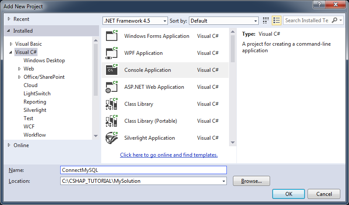Select the Visual C# tree node

pos(26,52)
